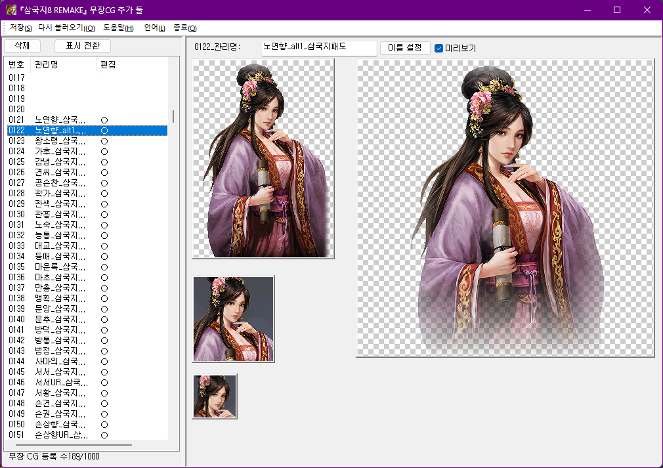Viewport: 663px width, 468px height.
Task: Select row 0134 등애
Action: pos(87,257)
